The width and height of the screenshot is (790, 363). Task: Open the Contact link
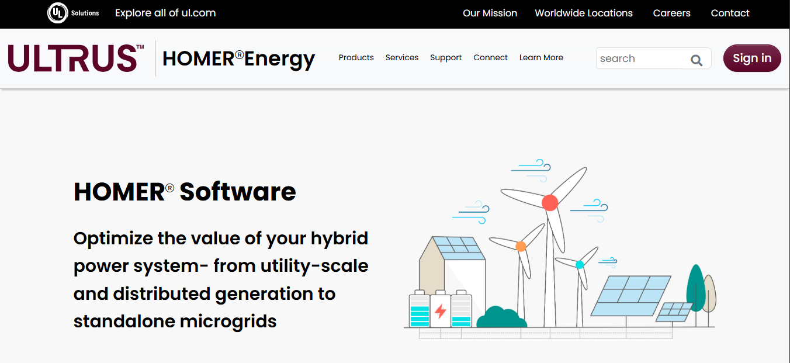click(730, 13)
